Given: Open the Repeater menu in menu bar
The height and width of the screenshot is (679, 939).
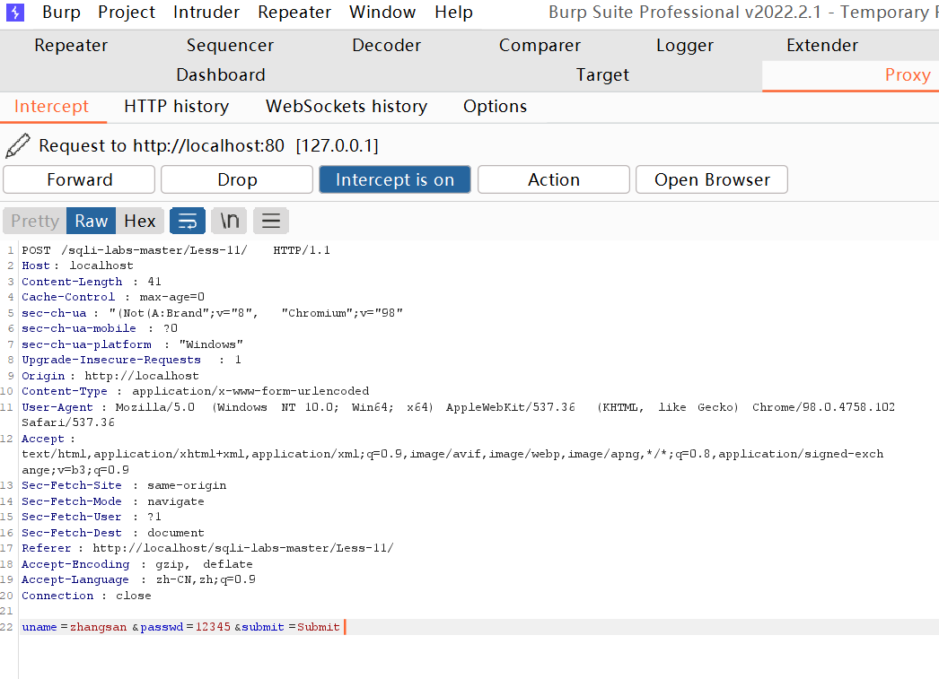Looking at the screenshot, I should click(x=294, y=12).
